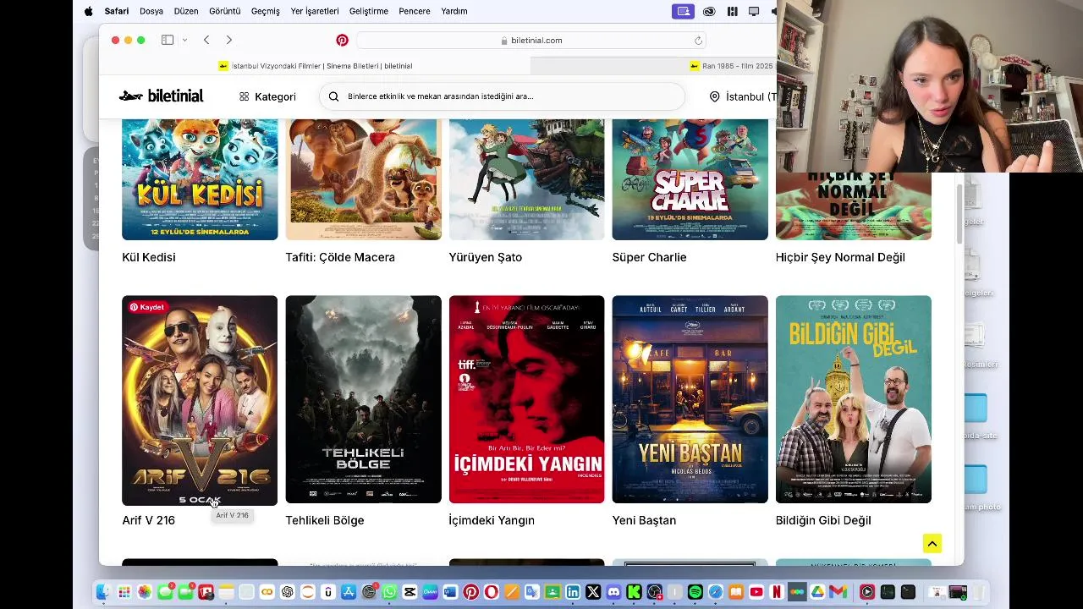1083x609 pixels.
Task: Open the Pencere menu
Action: [x=415, y=11]
